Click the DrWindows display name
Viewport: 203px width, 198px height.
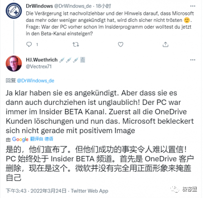point(40,6)
